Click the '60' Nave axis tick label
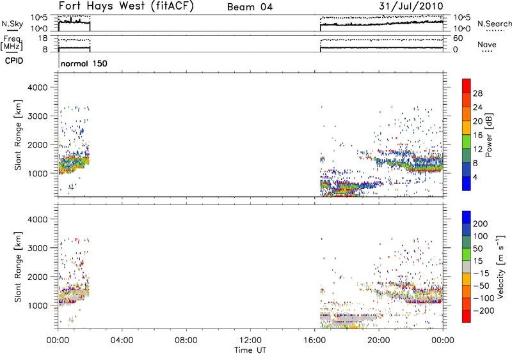Viewport: 512px width, 354px height. click(x=458, y=38)
